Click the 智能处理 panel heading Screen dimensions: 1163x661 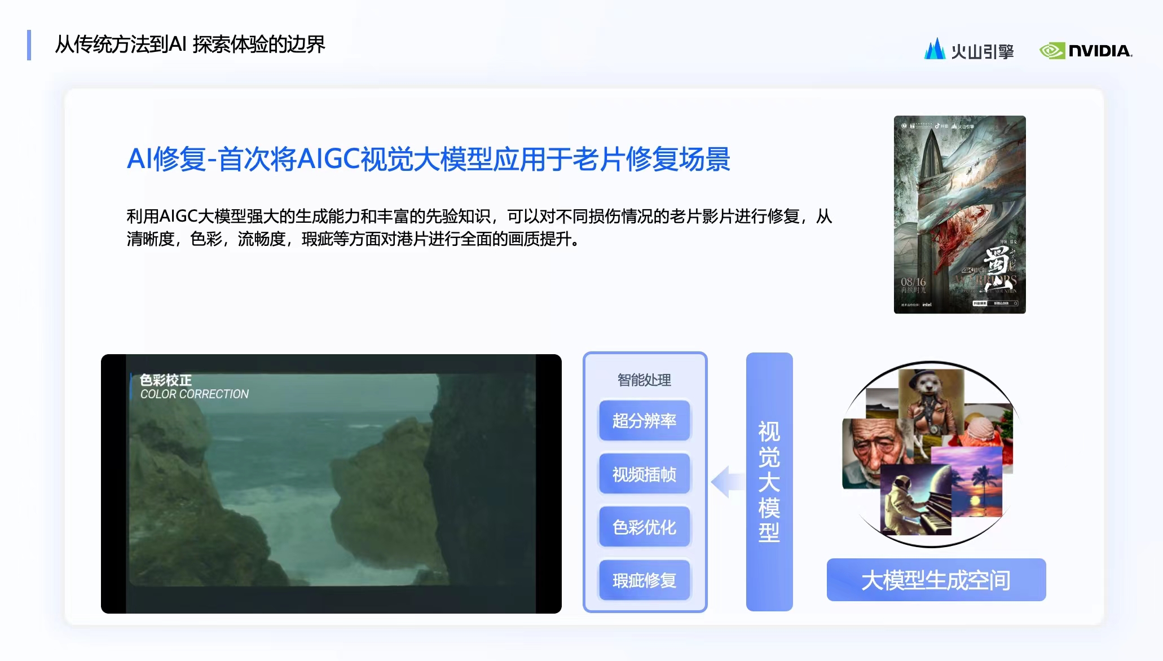tap(644, 380)
